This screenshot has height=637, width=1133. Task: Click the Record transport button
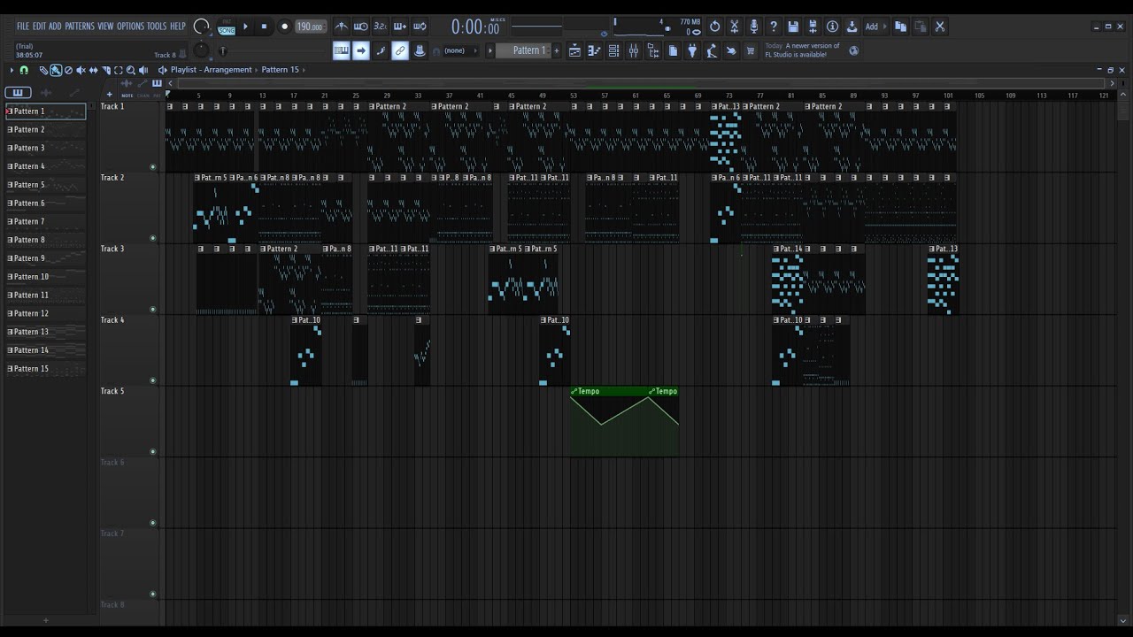(284, 27)
